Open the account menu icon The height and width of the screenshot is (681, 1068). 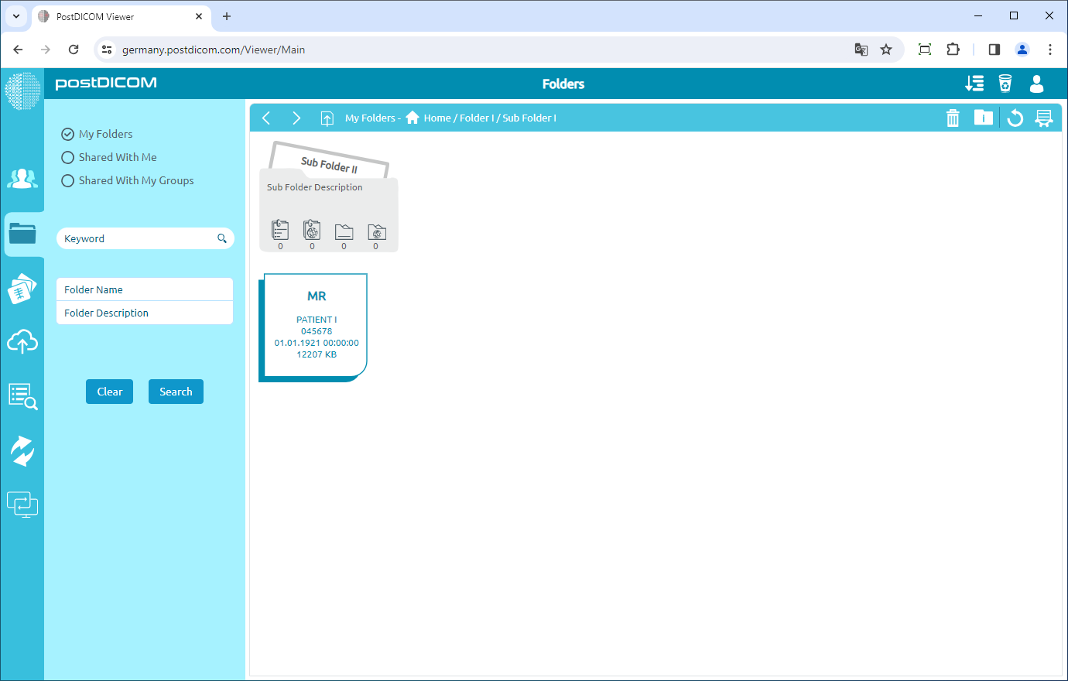pos(1036,85)
